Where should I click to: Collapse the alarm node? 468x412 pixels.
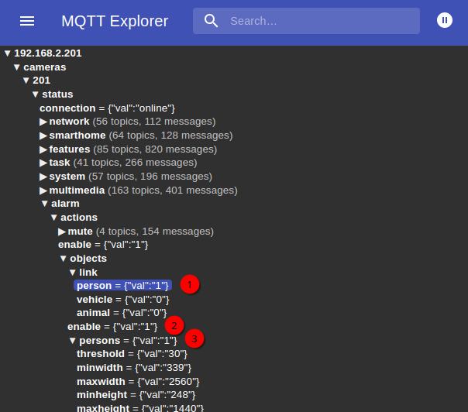[44, 204]
